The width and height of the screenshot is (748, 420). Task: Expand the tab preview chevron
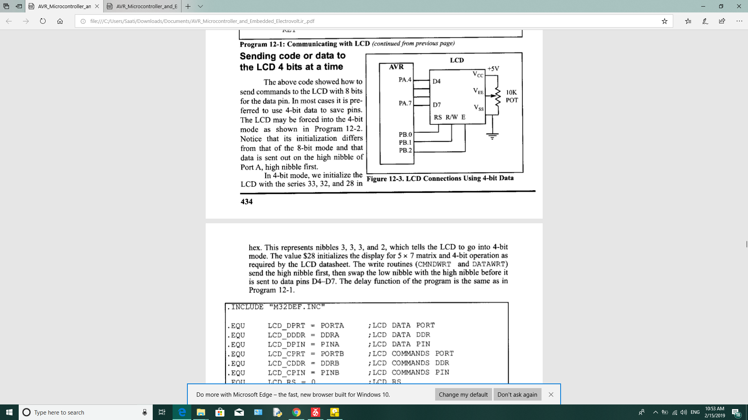200,6
